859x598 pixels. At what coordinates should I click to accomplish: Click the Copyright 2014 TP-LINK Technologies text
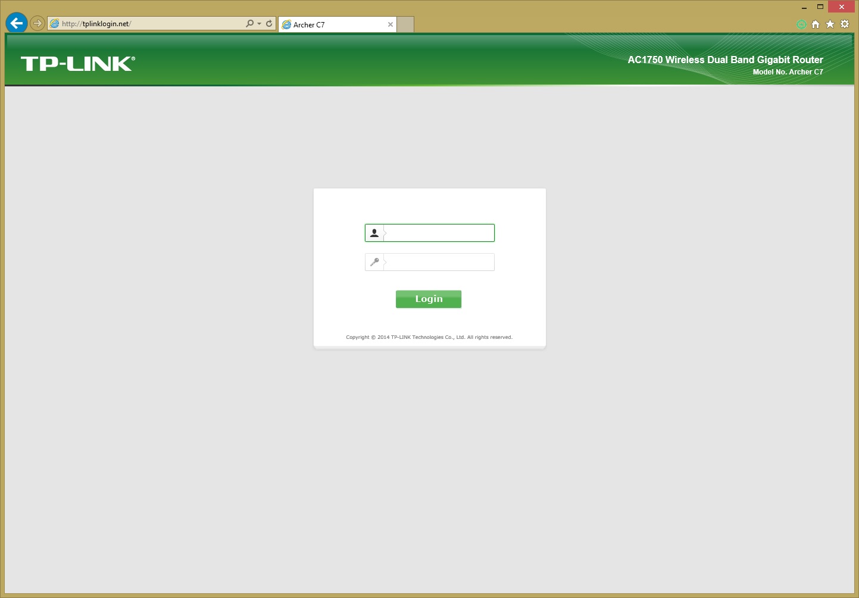pyautogui.click(x=429, y=337)
